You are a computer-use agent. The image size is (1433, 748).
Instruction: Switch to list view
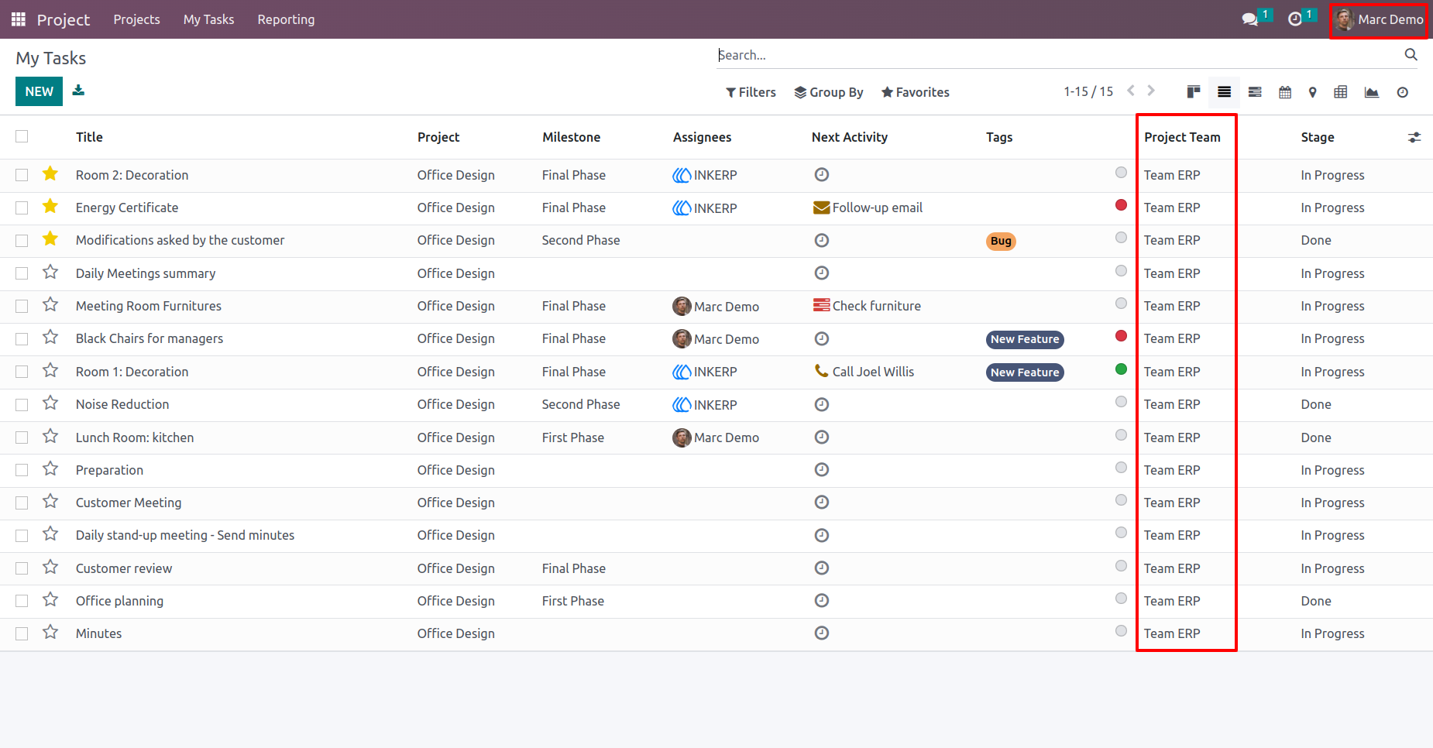tap(1224, 92)
